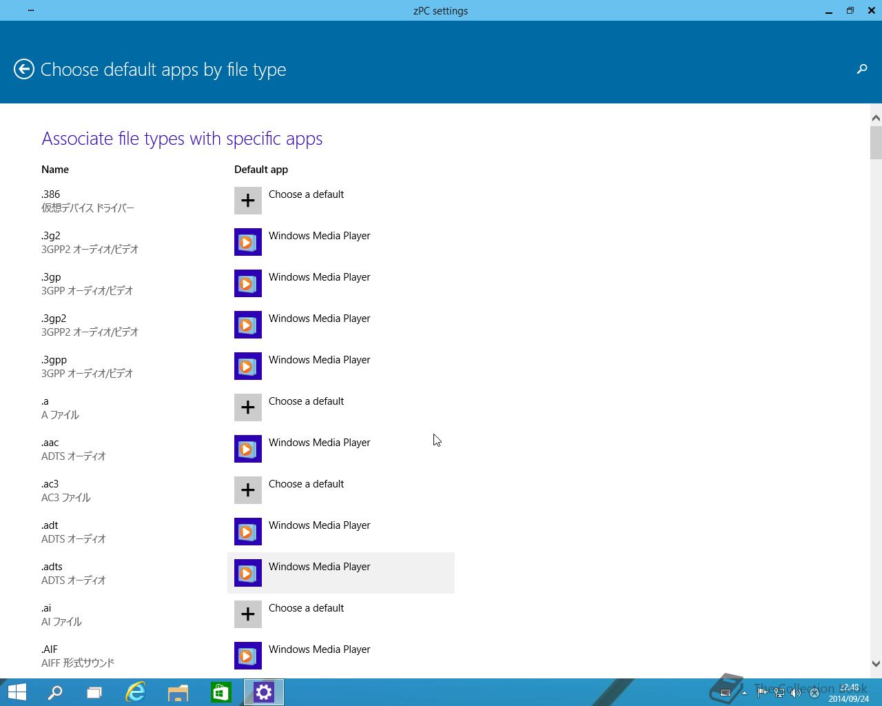Click the .3gp2 file type name
This screenshot has width=882, height=706.
pos(54,319)
